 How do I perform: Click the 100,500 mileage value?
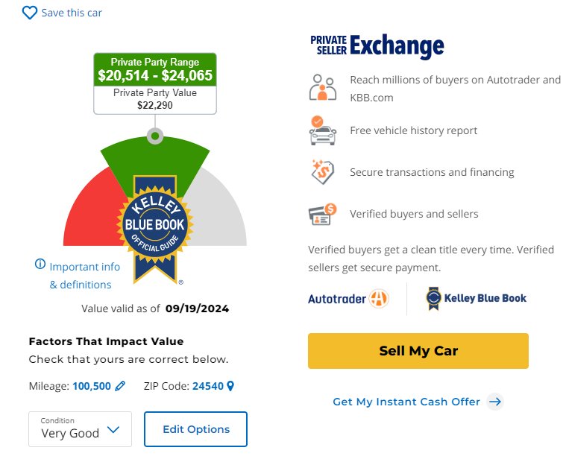pos(92,386)
